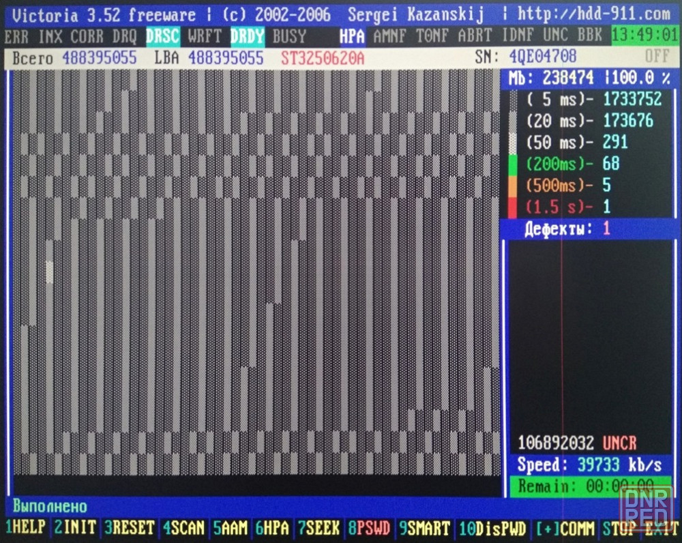Click the OFF label in the info row

[x=657, y=56]
